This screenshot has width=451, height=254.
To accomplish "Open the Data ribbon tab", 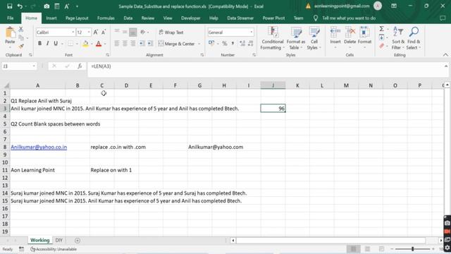I will point(128,18).
